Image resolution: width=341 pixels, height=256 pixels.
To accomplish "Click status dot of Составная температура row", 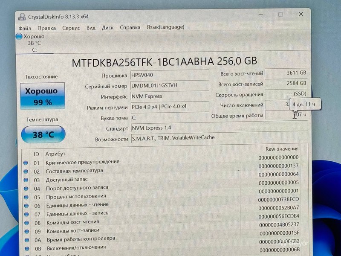I will pyautogui.click(x=26, y=172).
